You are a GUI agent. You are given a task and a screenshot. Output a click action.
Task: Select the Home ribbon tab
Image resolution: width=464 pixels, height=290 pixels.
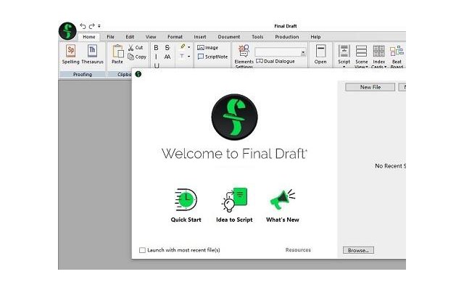click(89, 37)
